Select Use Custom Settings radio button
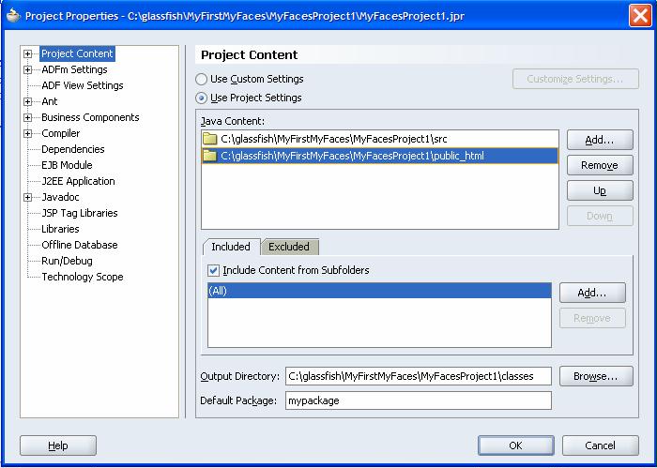This screenshot has height=468, width=657. (x=202, y=80)
